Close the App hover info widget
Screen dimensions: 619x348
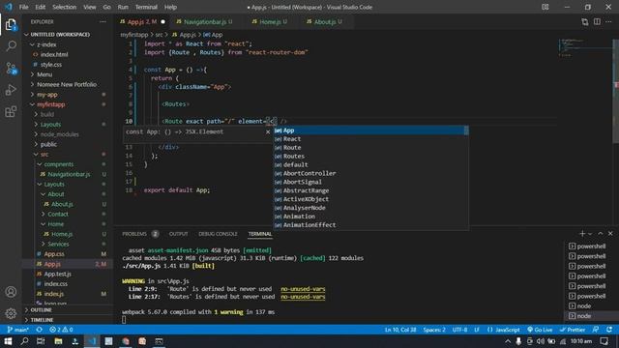(x=268, y=131)
